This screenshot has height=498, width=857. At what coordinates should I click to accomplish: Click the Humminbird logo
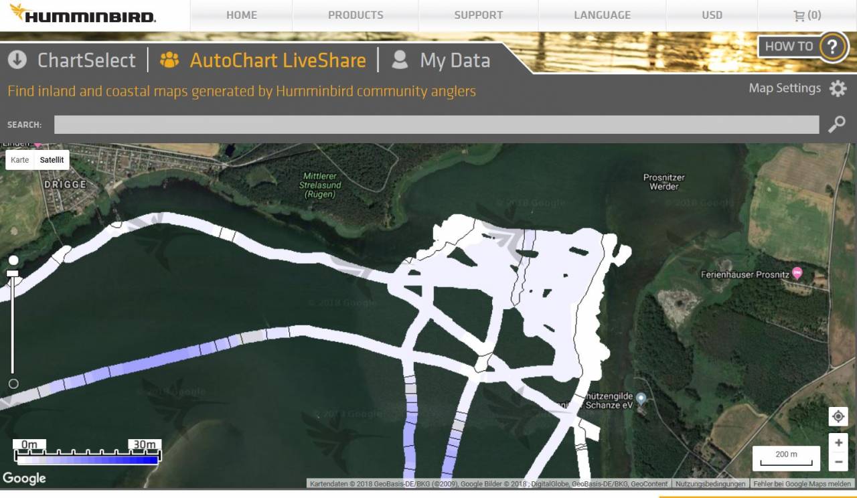pyautogui.click(x=82, y=15)
